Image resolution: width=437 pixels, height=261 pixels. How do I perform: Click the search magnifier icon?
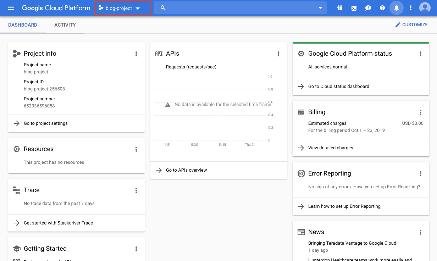pos(163,8)
